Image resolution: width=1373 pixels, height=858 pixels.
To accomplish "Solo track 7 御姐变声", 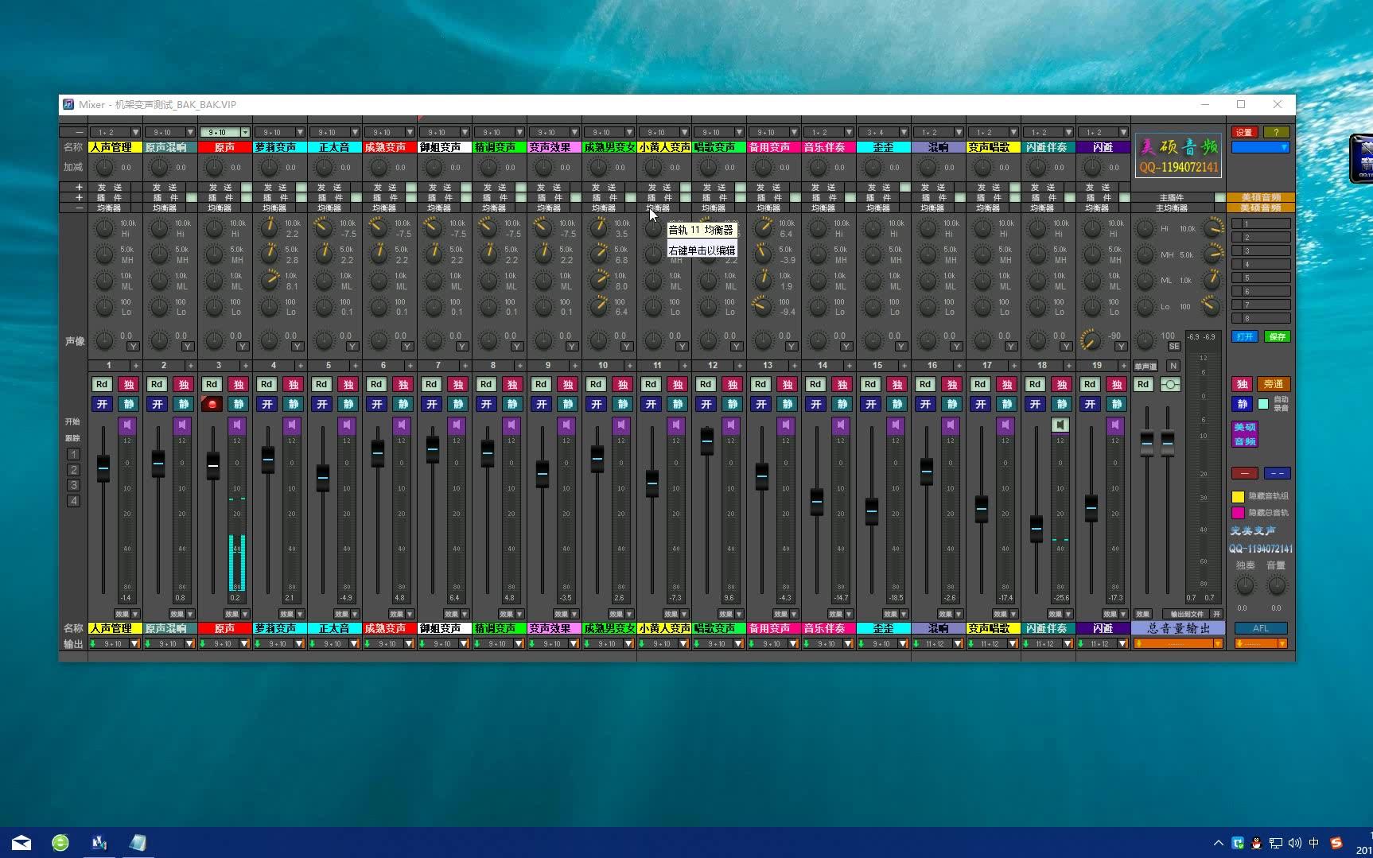I will coord(458,385).
